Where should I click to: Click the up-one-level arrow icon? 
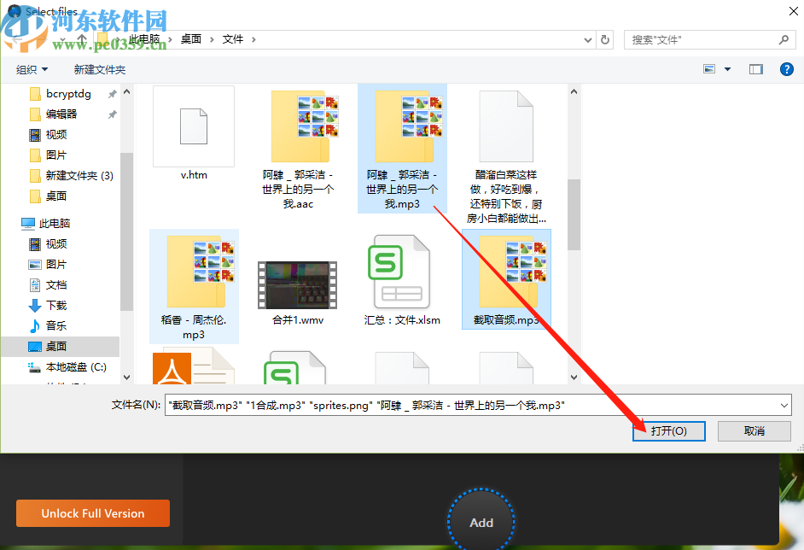[82, 39]
